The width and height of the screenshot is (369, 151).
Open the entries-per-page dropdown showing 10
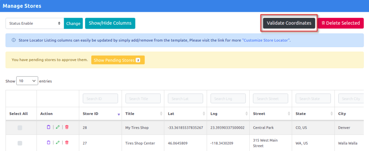(27, 81)
